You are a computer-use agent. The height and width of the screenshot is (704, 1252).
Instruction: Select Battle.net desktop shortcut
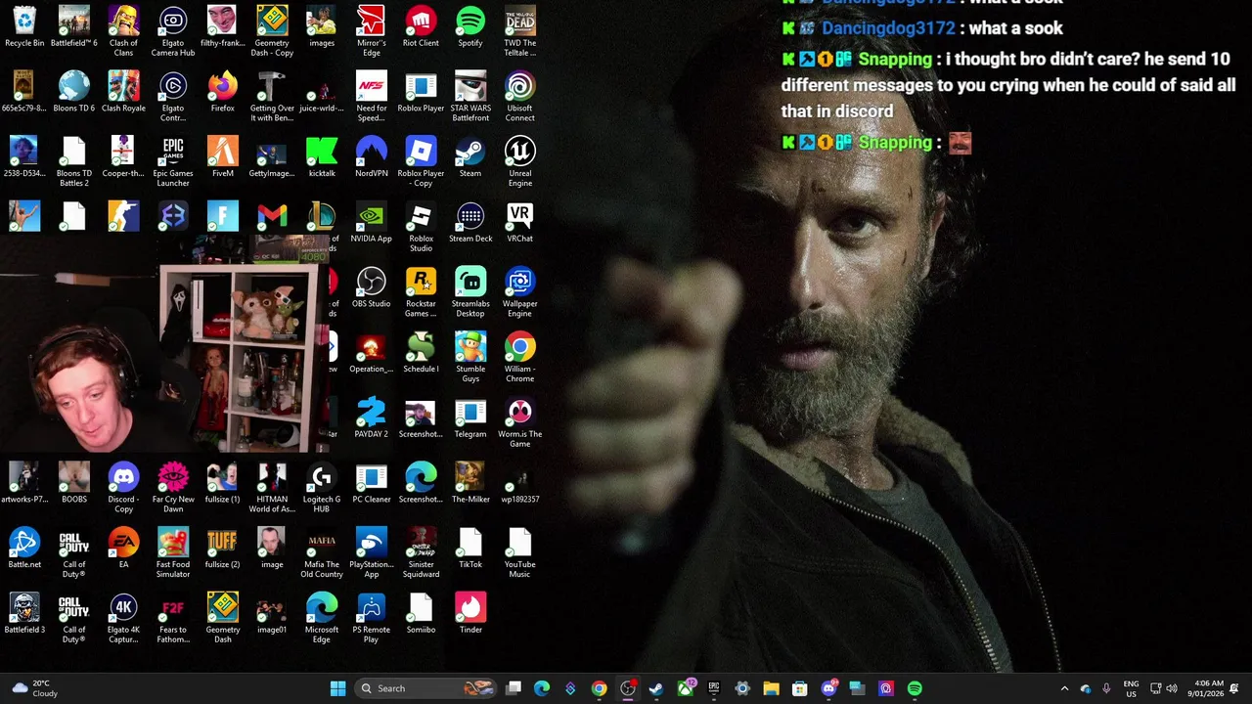coord(24,549)
